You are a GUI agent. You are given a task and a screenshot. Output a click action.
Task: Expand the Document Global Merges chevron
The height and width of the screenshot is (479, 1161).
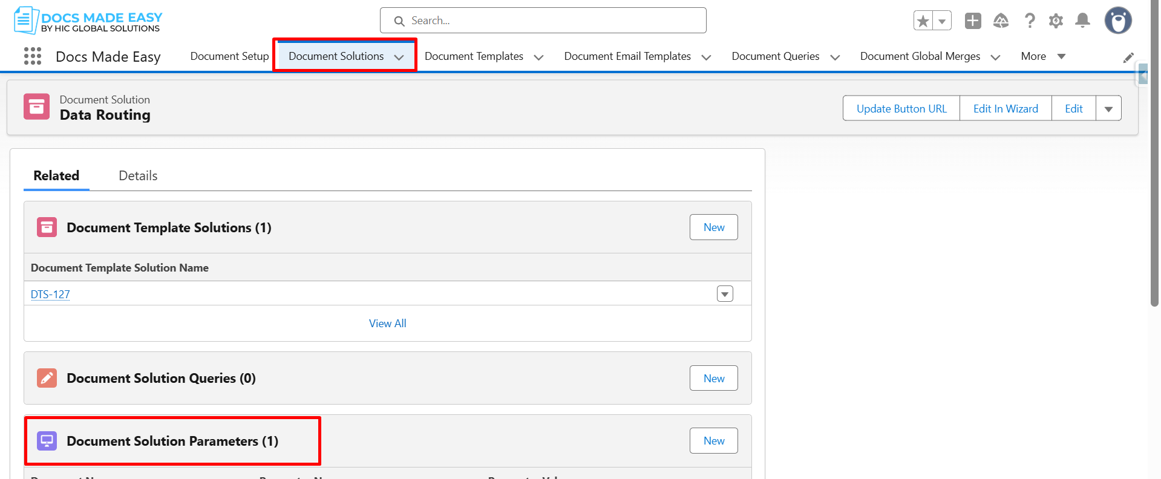pos(995,57)
